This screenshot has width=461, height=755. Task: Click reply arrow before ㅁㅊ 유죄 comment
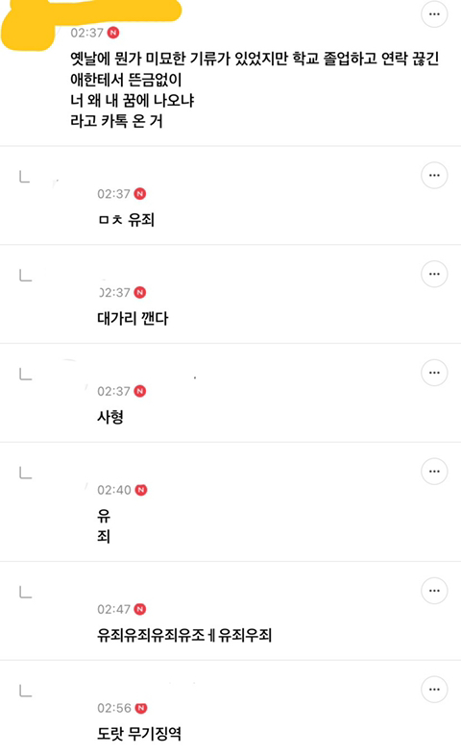click(25, 177)
